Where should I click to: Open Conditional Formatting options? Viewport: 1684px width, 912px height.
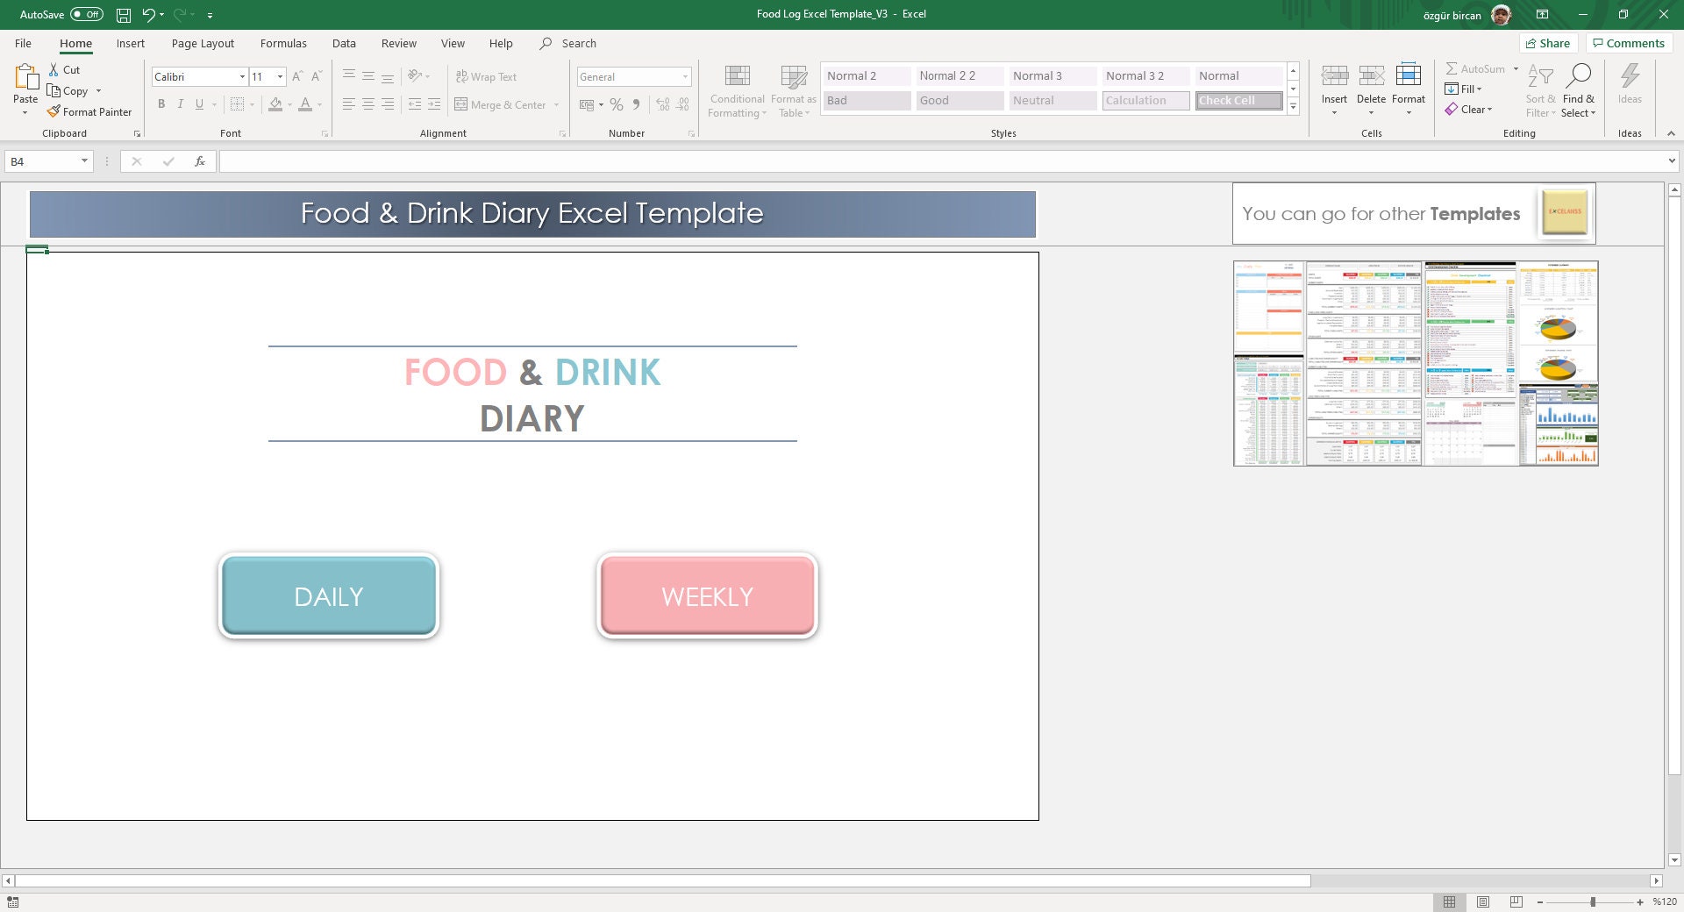tap(737, 90)
